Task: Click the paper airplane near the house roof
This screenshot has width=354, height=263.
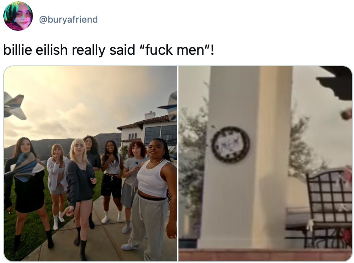Action: (170, 107)
